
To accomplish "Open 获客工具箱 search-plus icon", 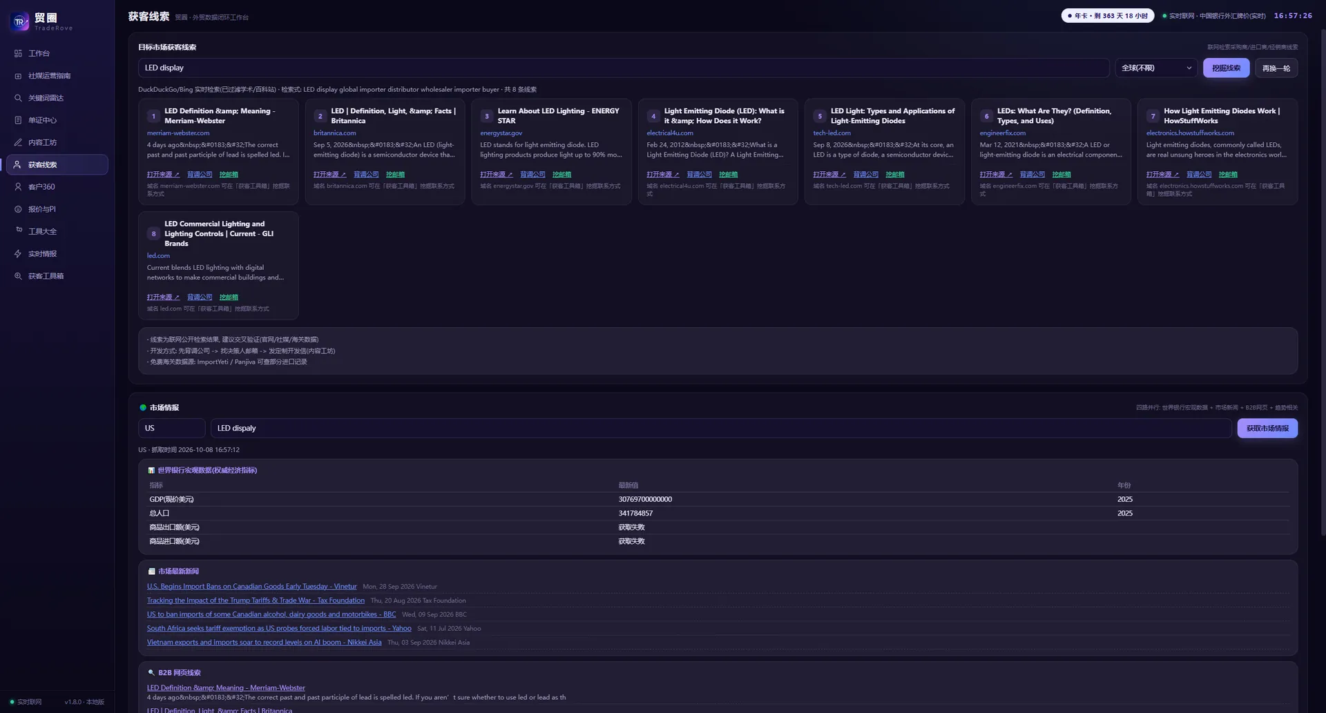I will coord(18,276).
